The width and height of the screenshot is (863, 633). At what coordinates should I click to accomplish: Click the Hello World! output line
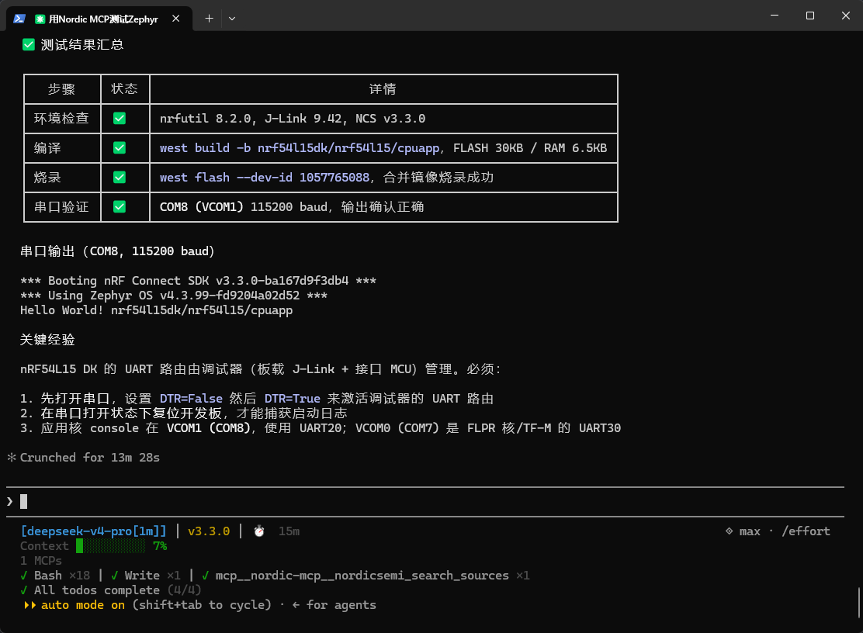(x=156, y=310)
